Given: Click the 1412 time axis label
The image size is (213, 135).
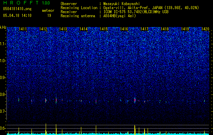Looking at the screenshot, I should 43,29.
